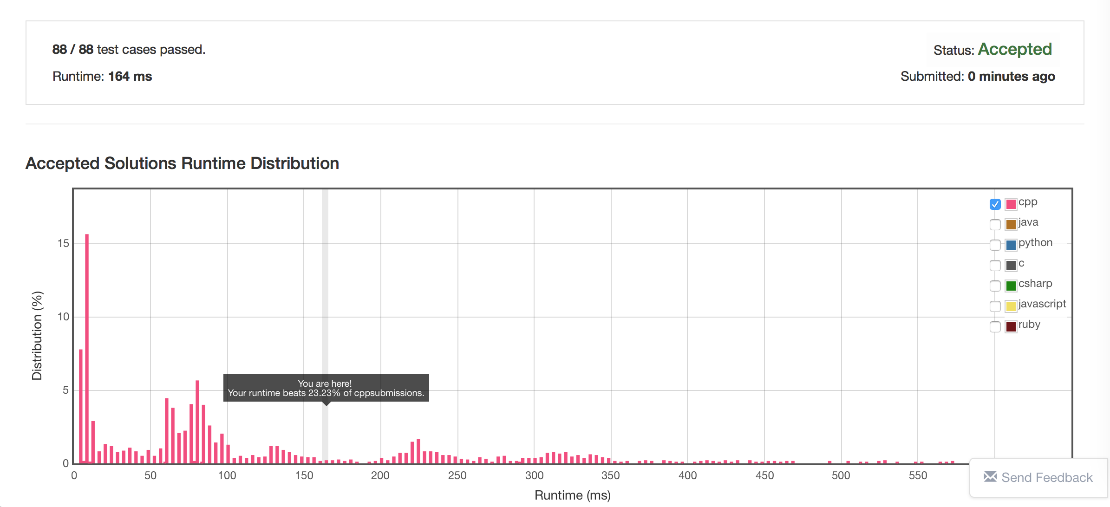Click 'Accepted Solutions Runtime Distribution' heading

(182, 163)
